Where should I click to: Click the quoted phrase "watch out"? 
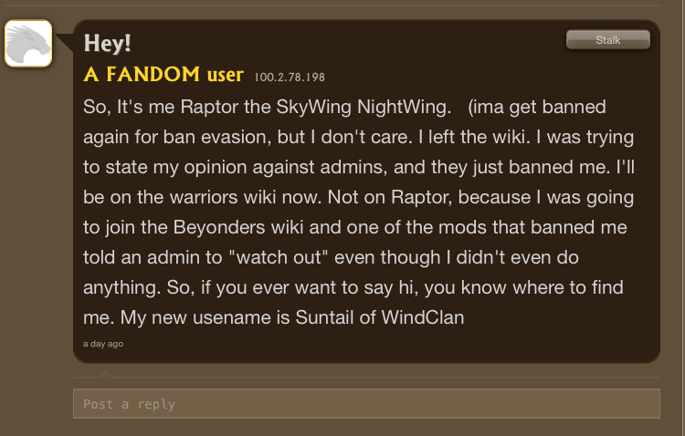click(x=279, y=257)
